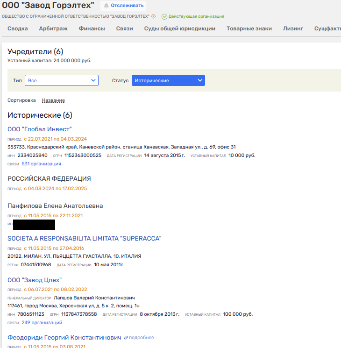Click the link icon before подробнее
This screenshot has height=348, width=341.
(x=126, y=338)
